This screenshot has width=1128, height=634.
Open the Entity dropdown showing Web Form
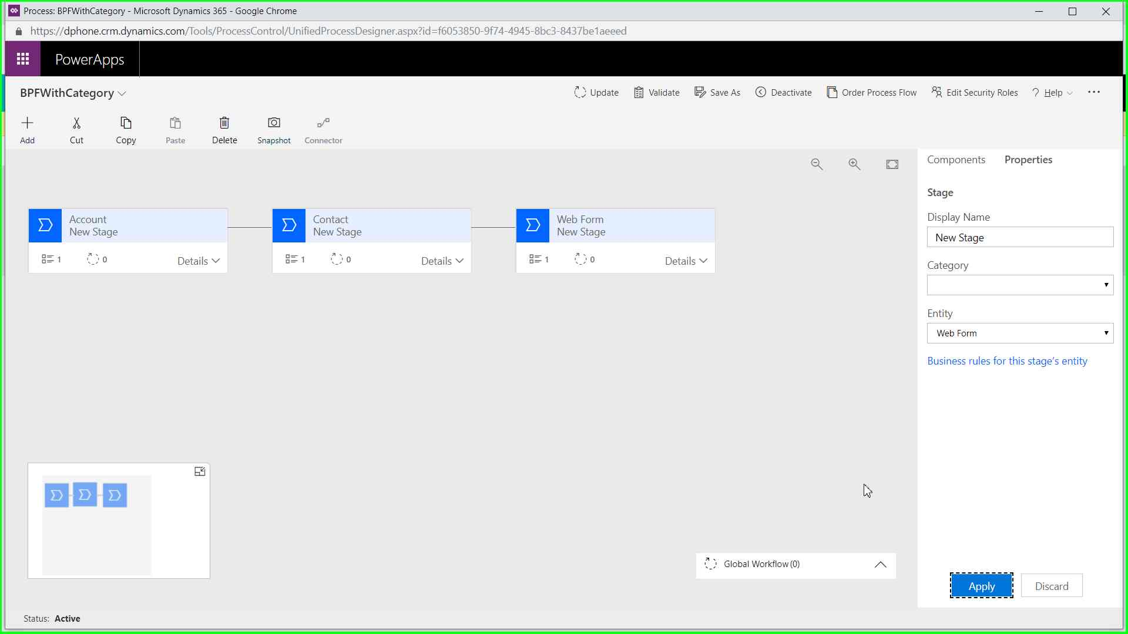[x=1020, y=333]
